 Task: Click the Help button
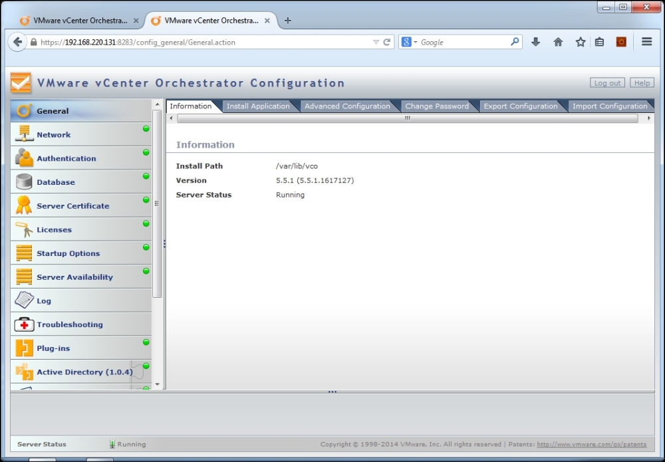tap(642, 82)
